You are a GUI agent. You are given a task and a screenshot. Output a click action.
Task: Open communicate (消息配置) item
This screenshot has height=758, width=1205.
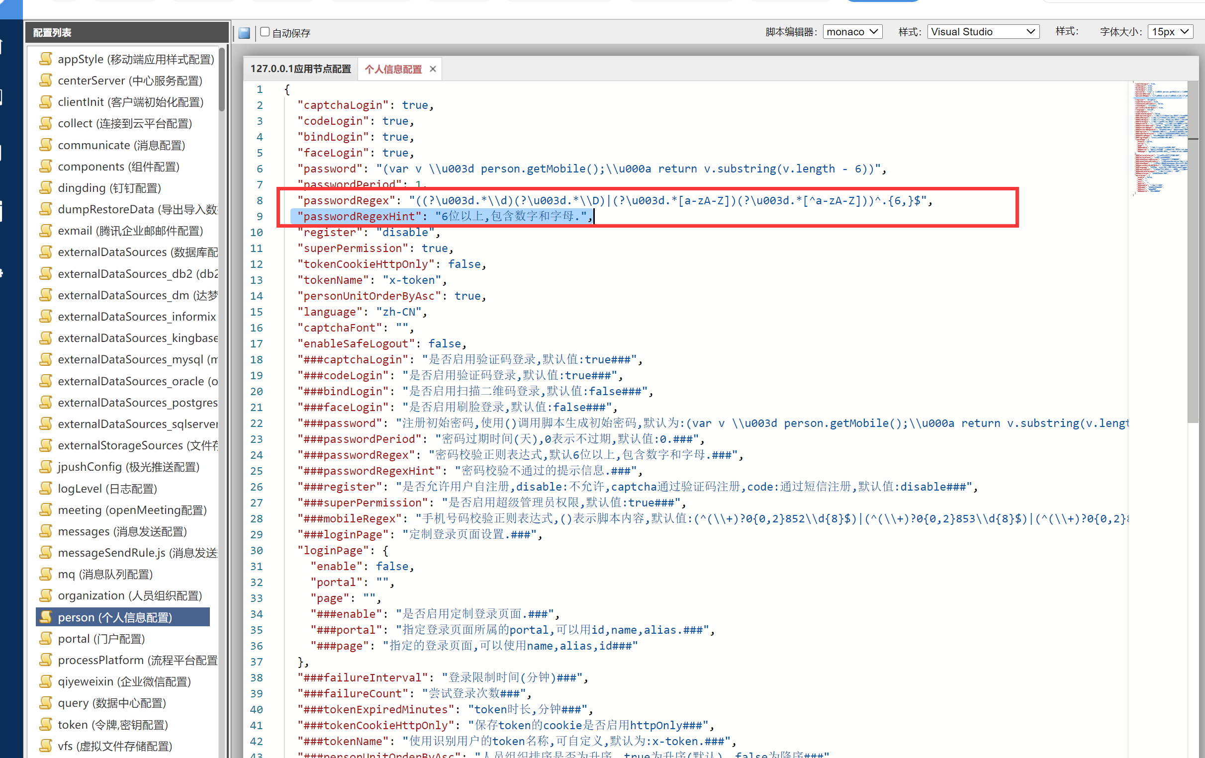tap(121, 145)
